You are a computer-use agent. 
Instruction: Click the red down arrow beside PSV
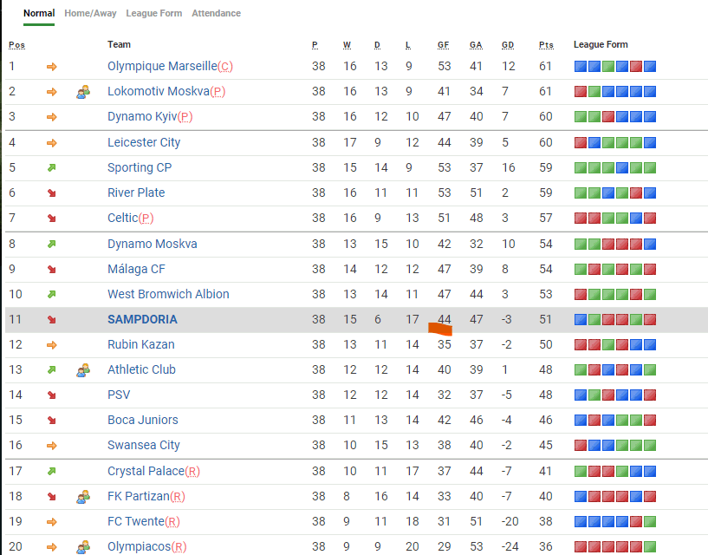[51, 395]
